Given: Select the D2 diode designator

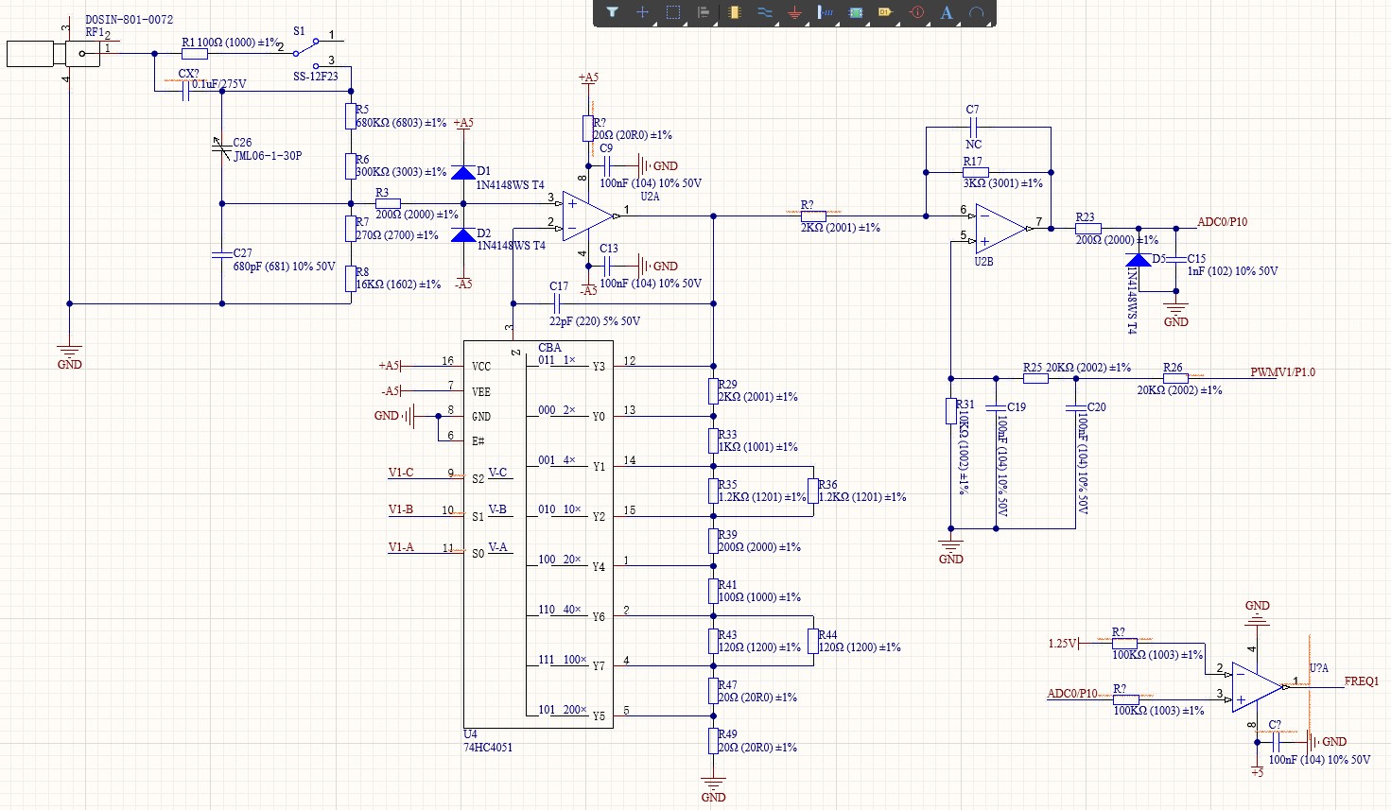Looking at the screenshot, I should [483, 233].
